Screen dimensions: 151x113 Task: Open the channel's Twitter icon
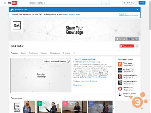coord(136,39)
